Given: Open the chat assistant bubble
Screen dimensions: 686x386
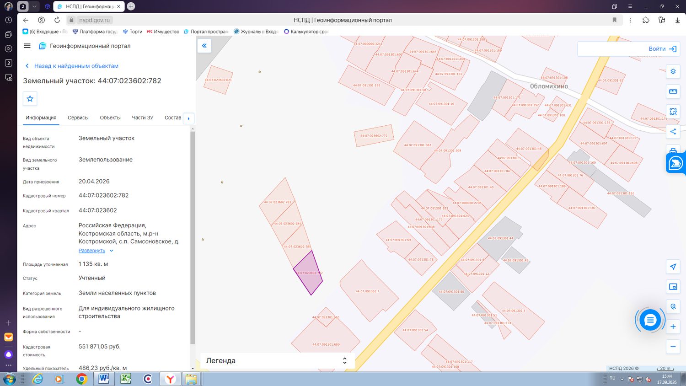Looking at the screenshot, I should click(650, 320).
